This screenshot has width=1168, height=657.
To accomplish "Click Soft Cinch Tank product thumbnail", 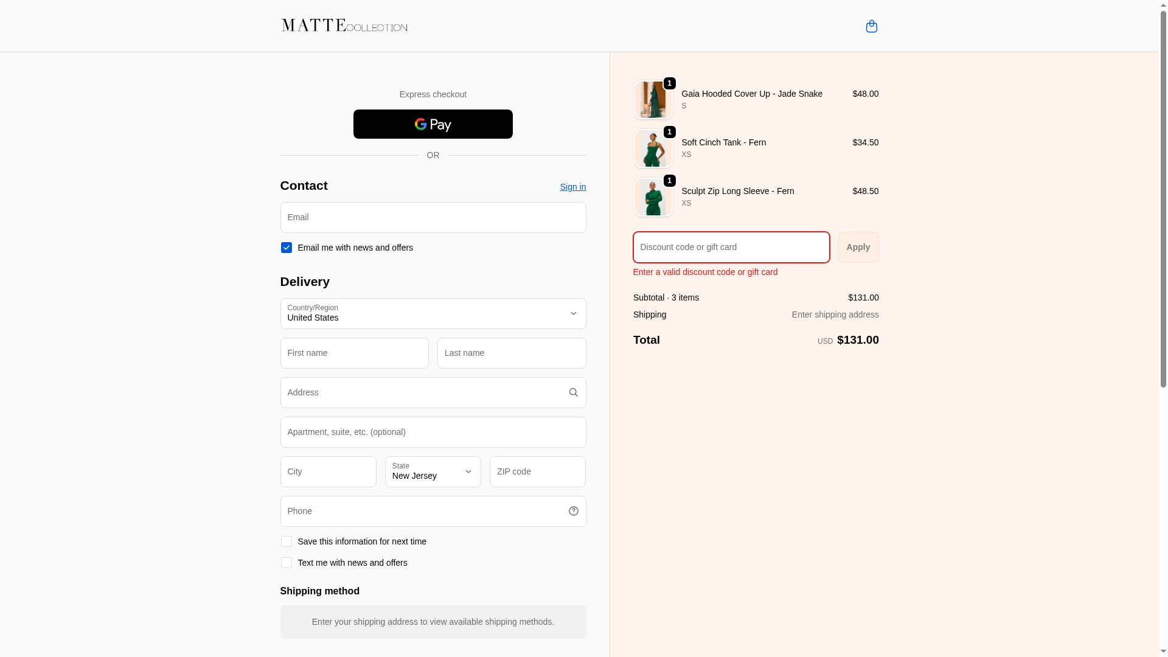I will click(x=653, y=148).
